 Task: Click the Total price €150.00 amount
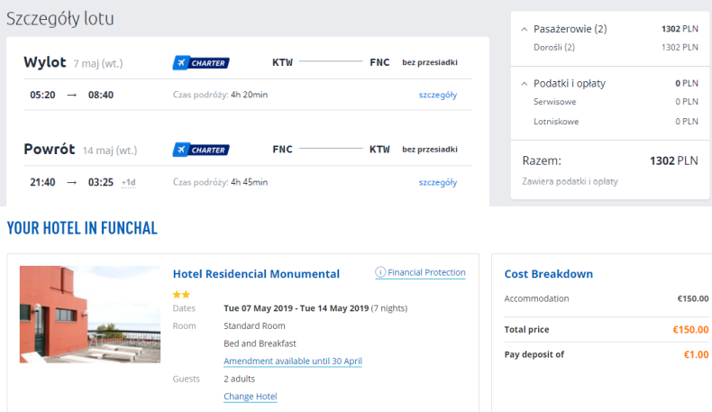click(x=690, y=330)
